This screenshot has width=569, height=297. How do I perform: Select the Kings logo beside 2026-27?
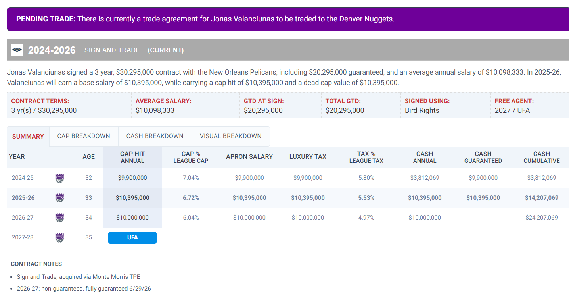coord(59,218)
